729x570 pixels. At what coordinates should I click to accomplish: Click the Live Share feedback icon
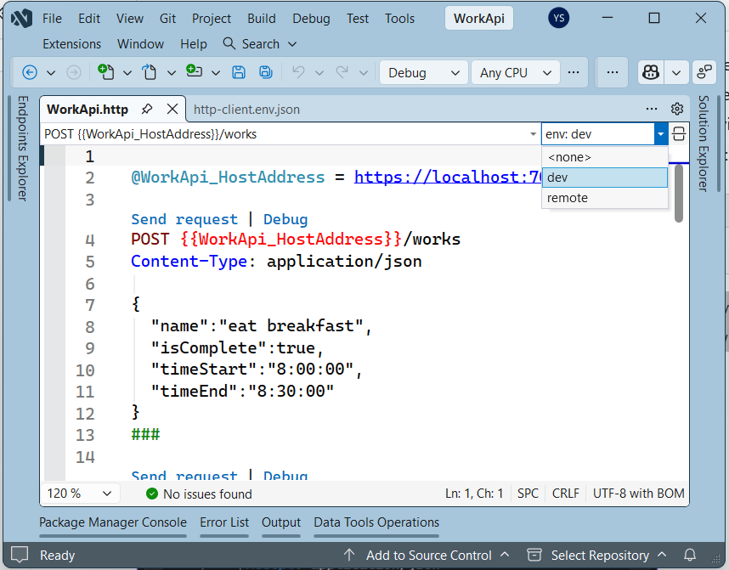point(704,72)
